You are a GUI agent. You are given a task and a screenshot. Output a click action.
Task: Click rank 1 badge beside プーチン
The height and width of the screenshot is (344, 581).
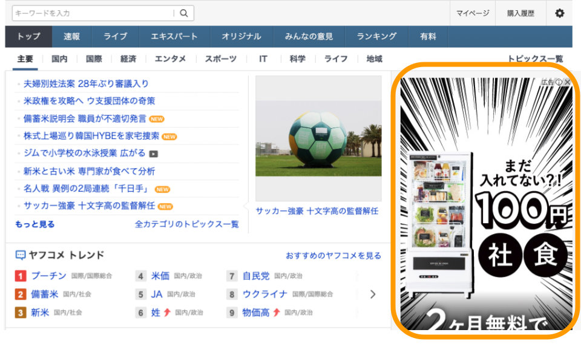point(21,276)
